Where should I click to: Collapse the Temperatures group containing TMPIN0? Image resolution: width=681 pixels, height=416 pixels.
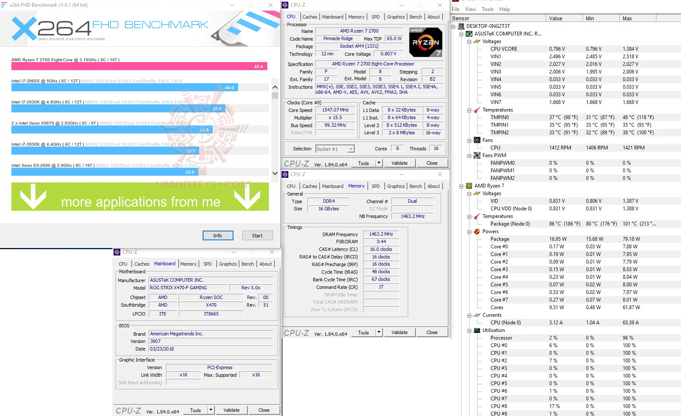click(469, 110)
